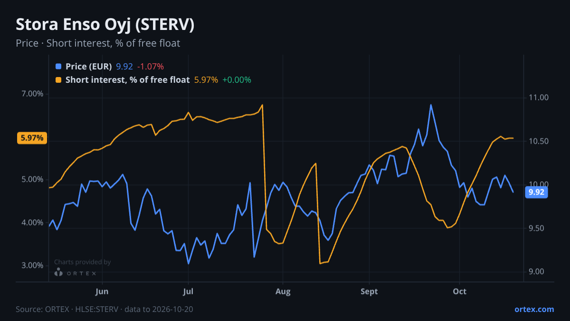The image size is (570, 321).
Task: Click the Oct x-axis label
Action: pos(459,291)
